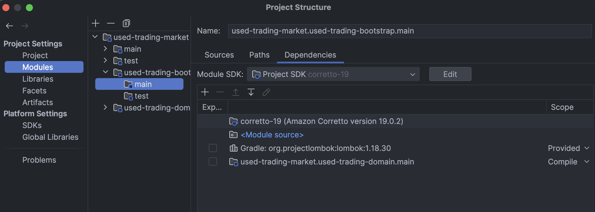Click the remove module minus icon
Viewport: 595px width, 212px height.
(x=111, y=23)
